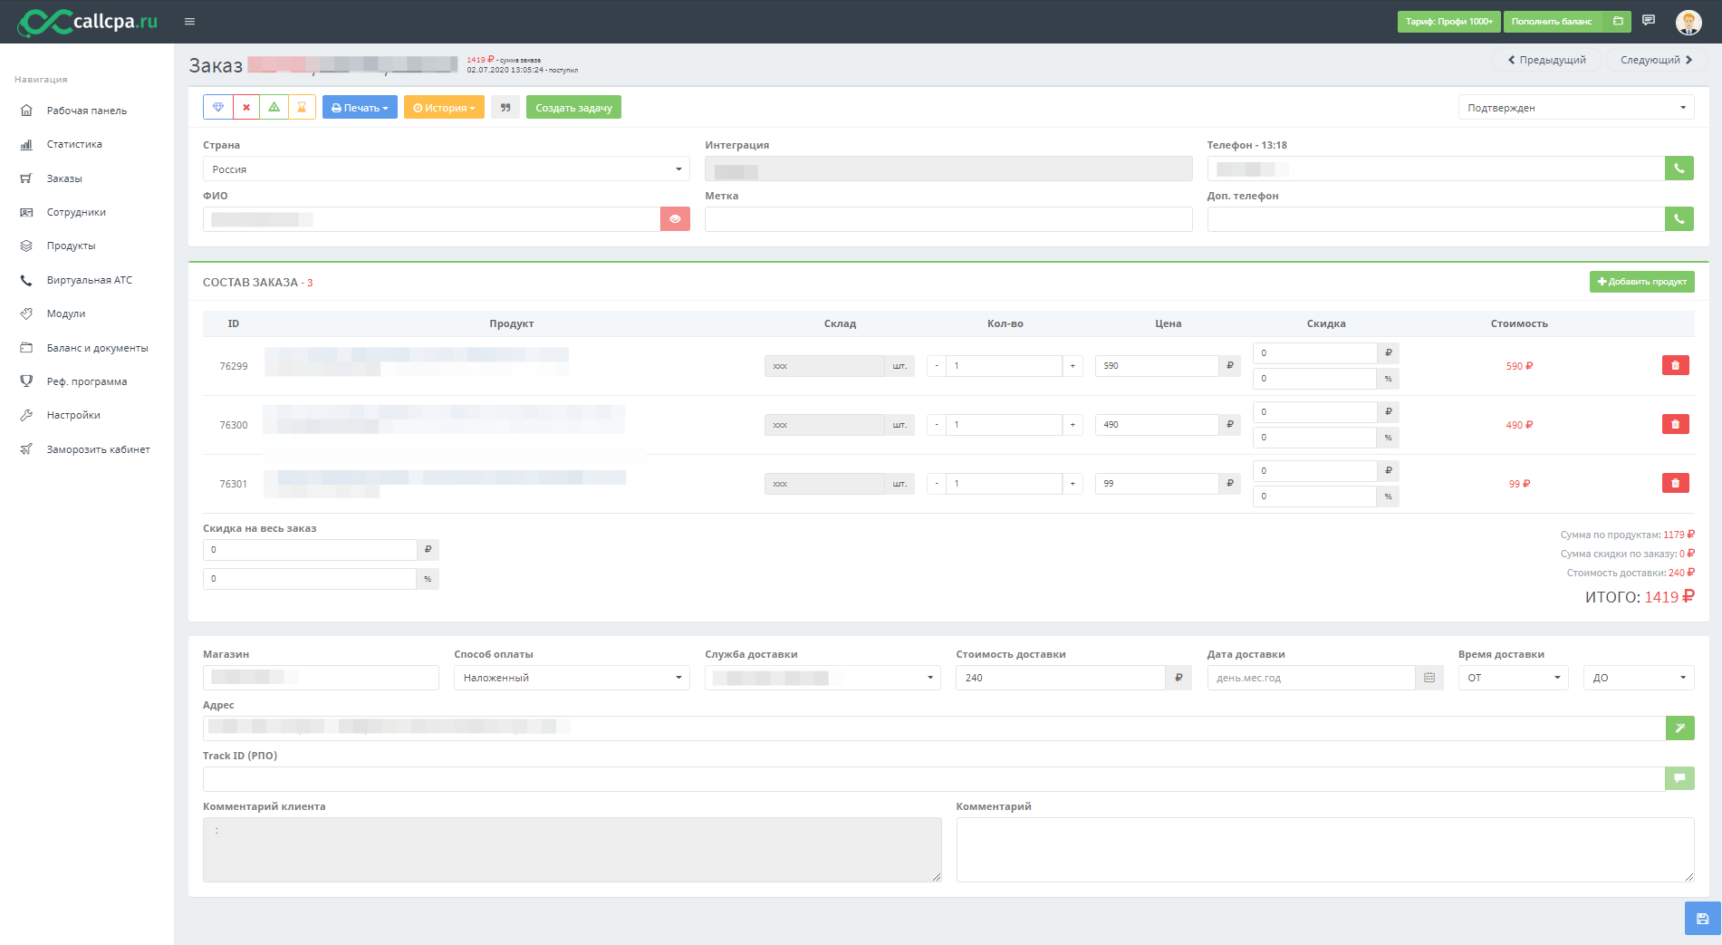
Task: Click the green comment icon beside Track ID
Action: click(1680, 778)
